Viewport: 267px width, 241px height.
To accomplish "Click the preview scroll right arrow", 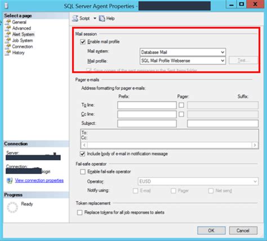I will pos(255,145).
